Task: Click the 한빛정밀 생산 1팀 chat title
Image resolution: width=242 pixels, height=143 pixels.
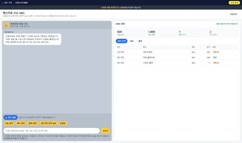Action: point(19,24)
